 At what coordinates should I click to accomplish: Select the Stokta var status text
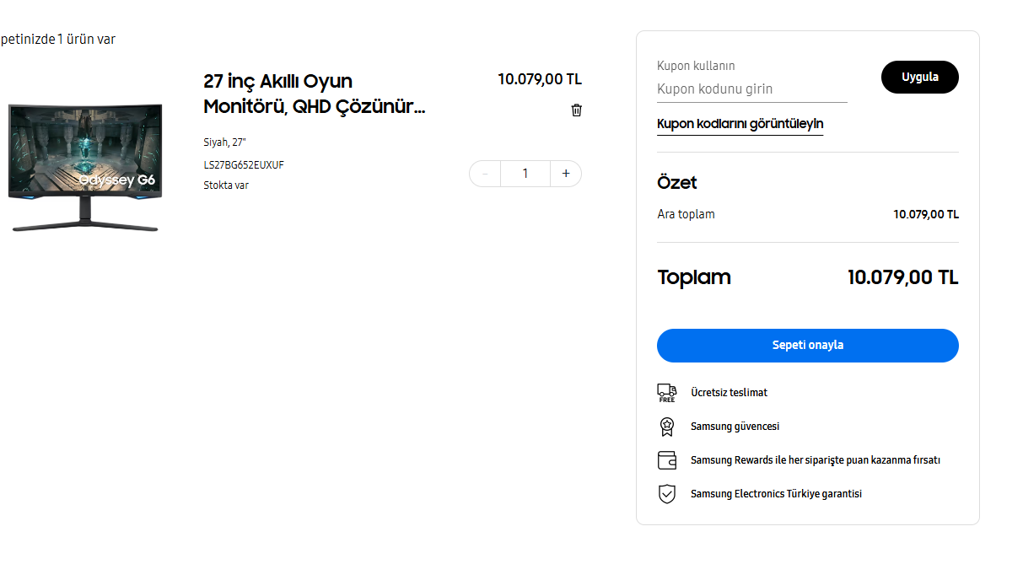pyautogui.click(x=226, y=185)
